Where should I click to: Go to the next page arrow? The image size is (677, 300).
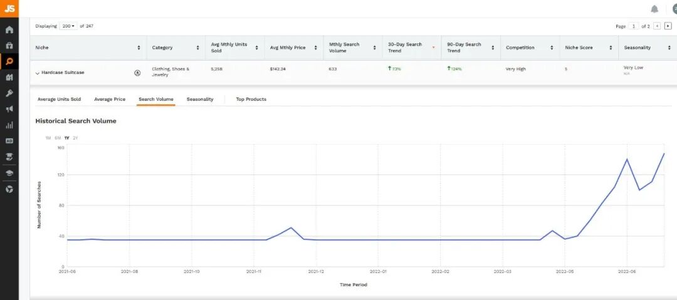[668, 26]
